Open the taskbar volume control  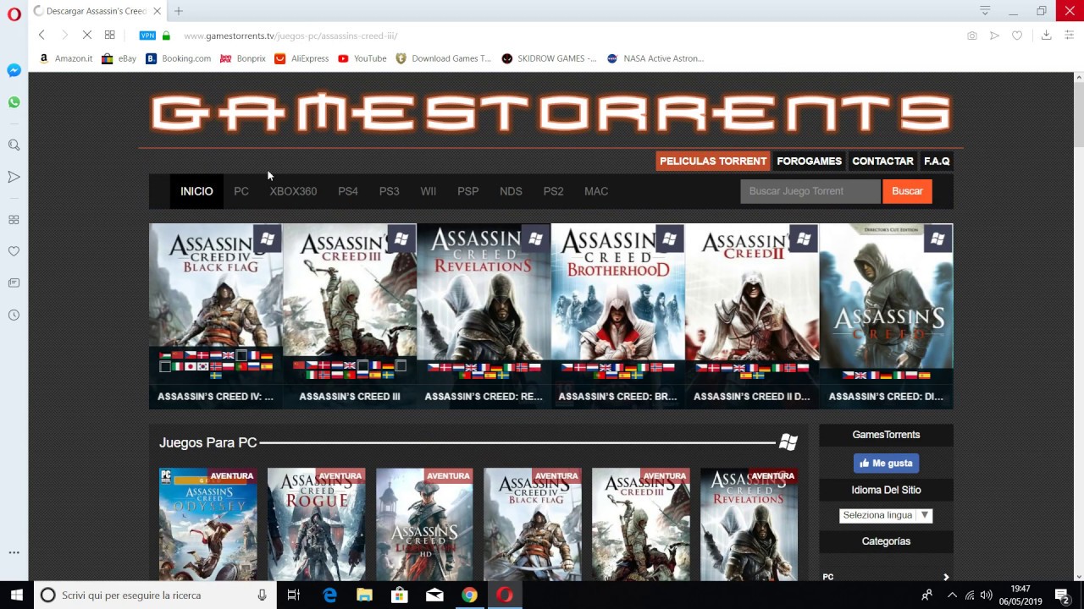[x=986, y=595]
